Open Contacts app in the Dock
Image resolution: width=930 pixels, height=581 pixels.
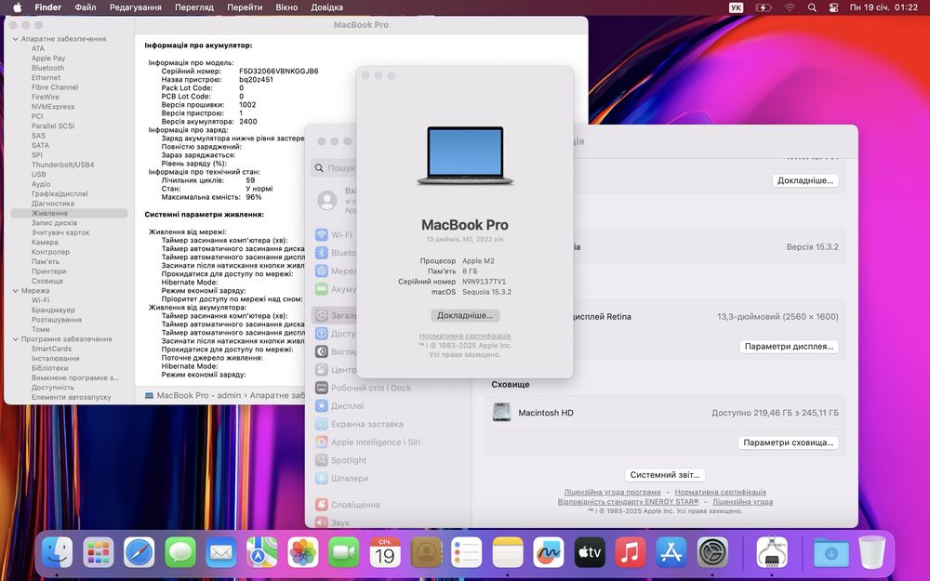pos(426,552)
